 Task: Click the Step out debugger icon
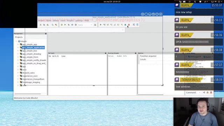click(x=115, y=25)
